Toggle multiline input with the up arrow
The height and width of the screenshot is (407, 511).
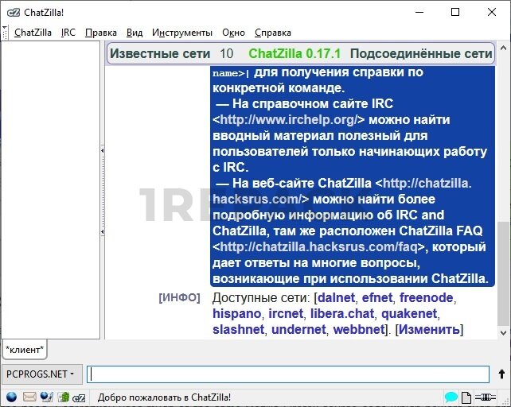501,374
